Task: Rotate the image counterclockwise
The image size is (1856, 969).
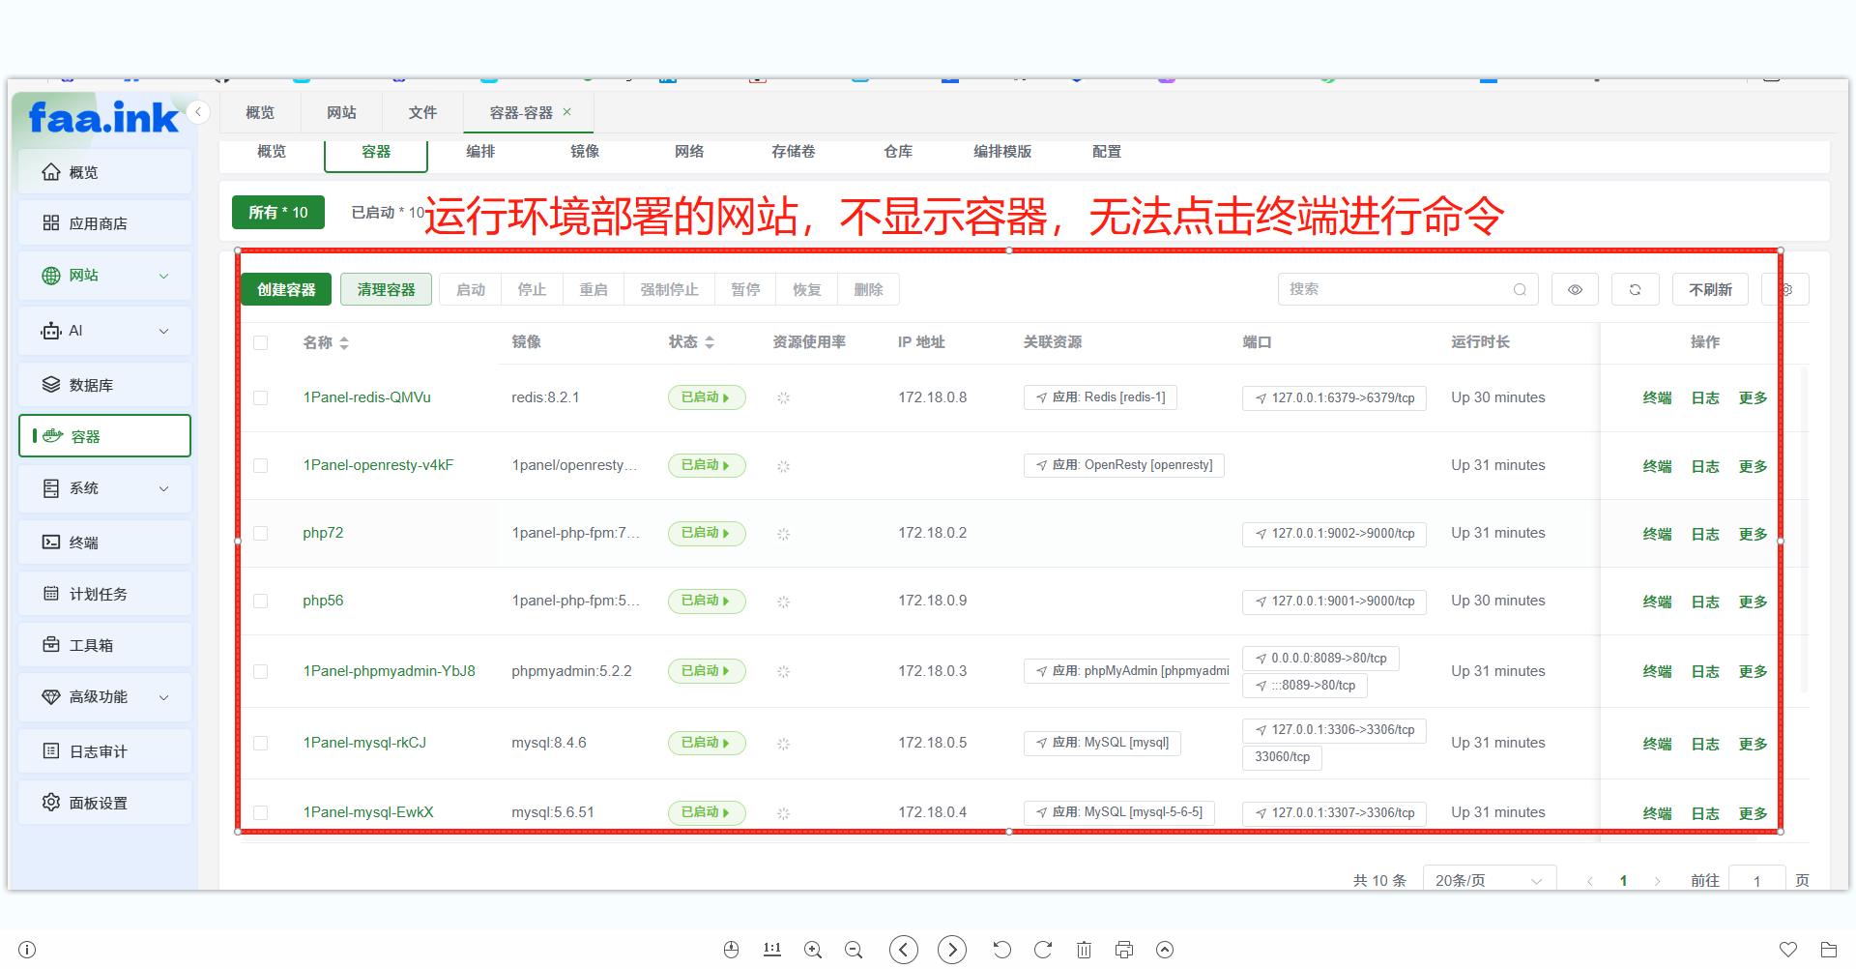Action: point(1002,950)
